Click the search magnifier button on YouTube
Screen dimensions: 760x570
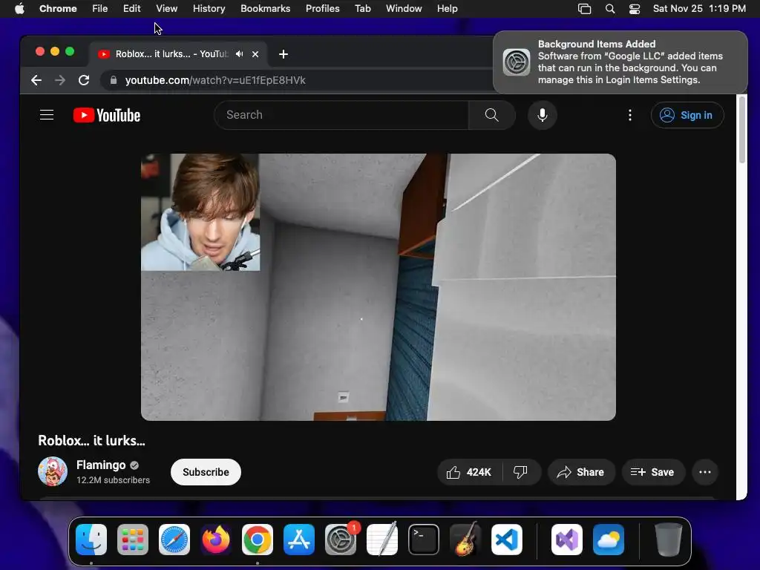pos(491,115)
